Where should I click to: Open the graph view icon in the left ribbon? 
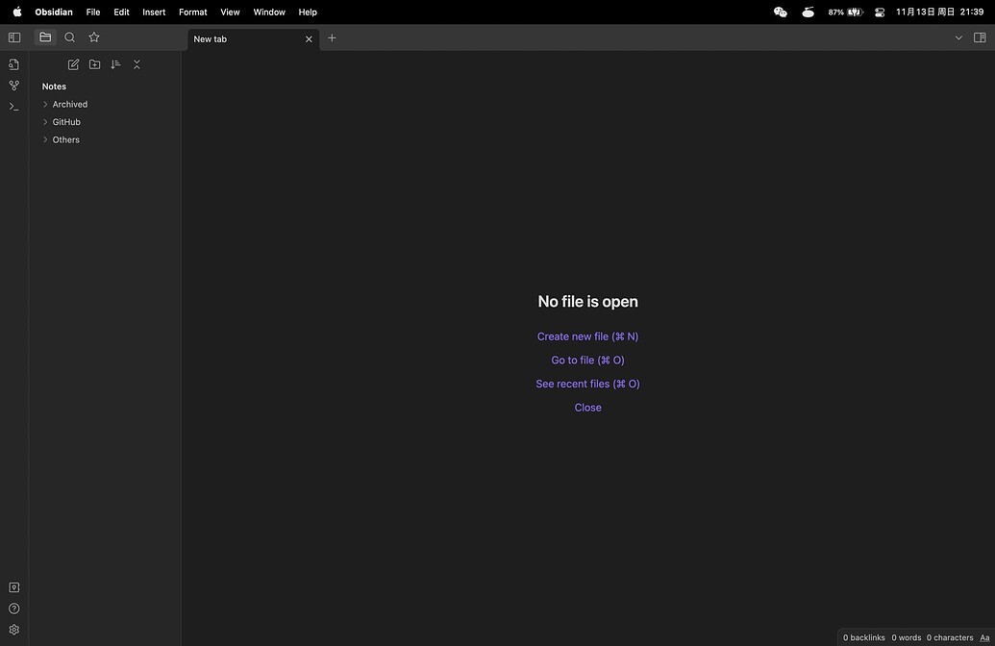[13, 85]
